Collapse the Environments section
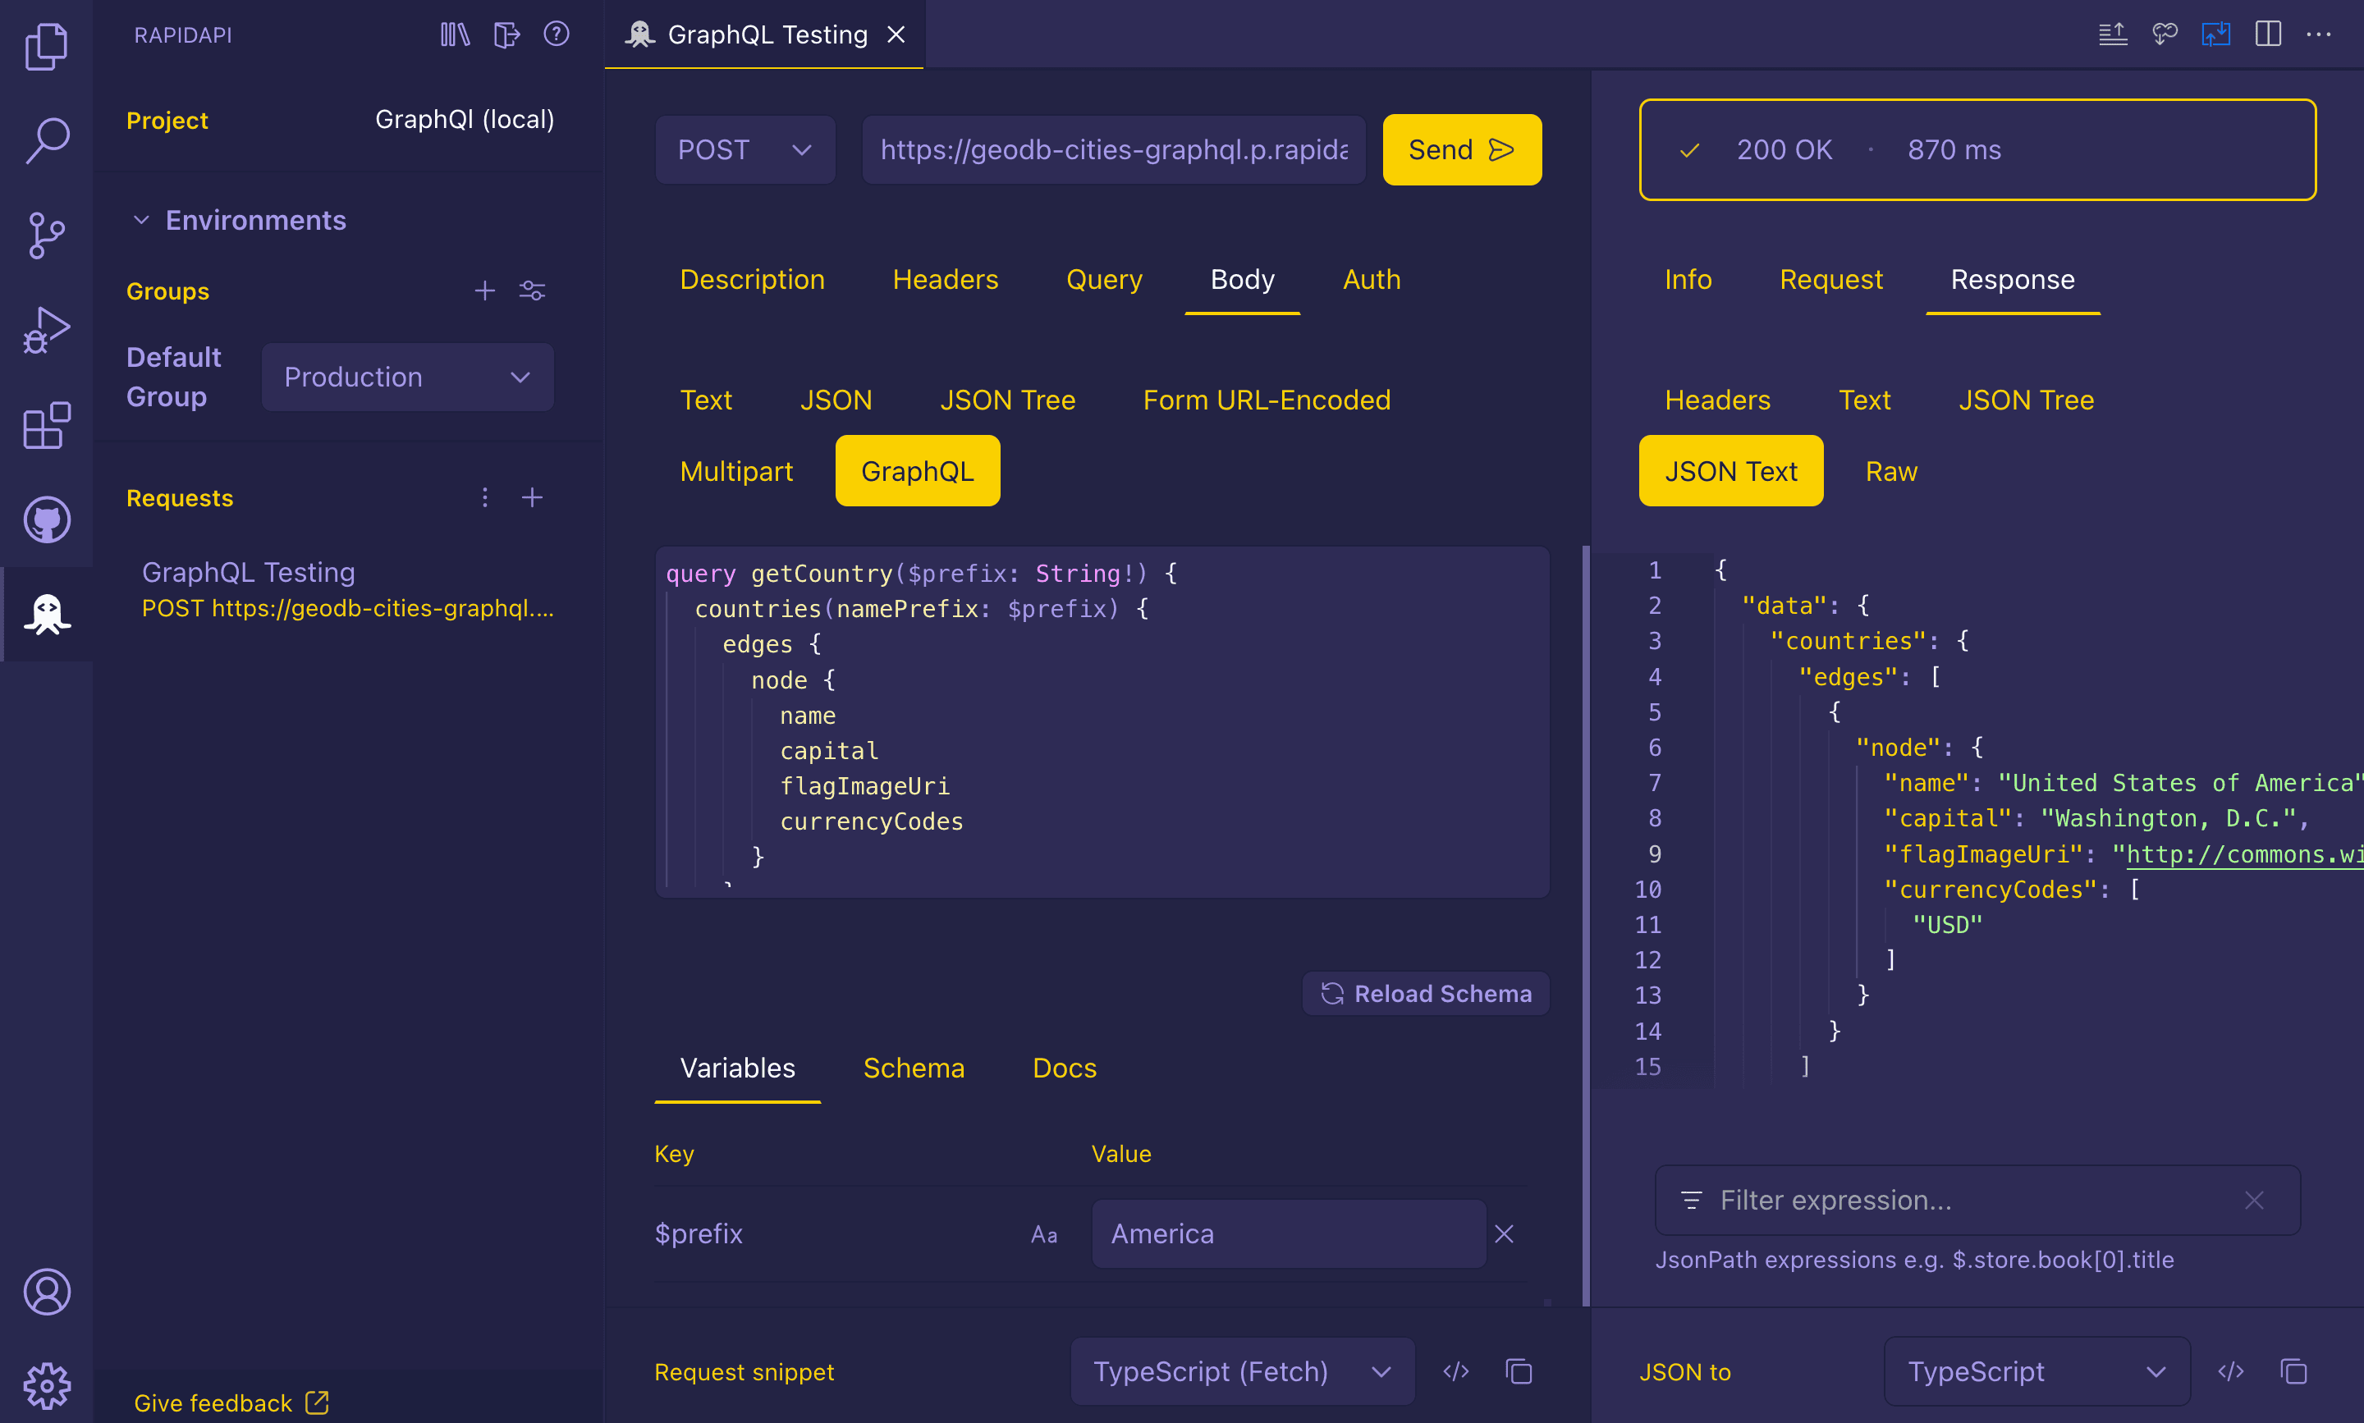The height and width of the screenshot is (1423, 2364). point(141,221)
